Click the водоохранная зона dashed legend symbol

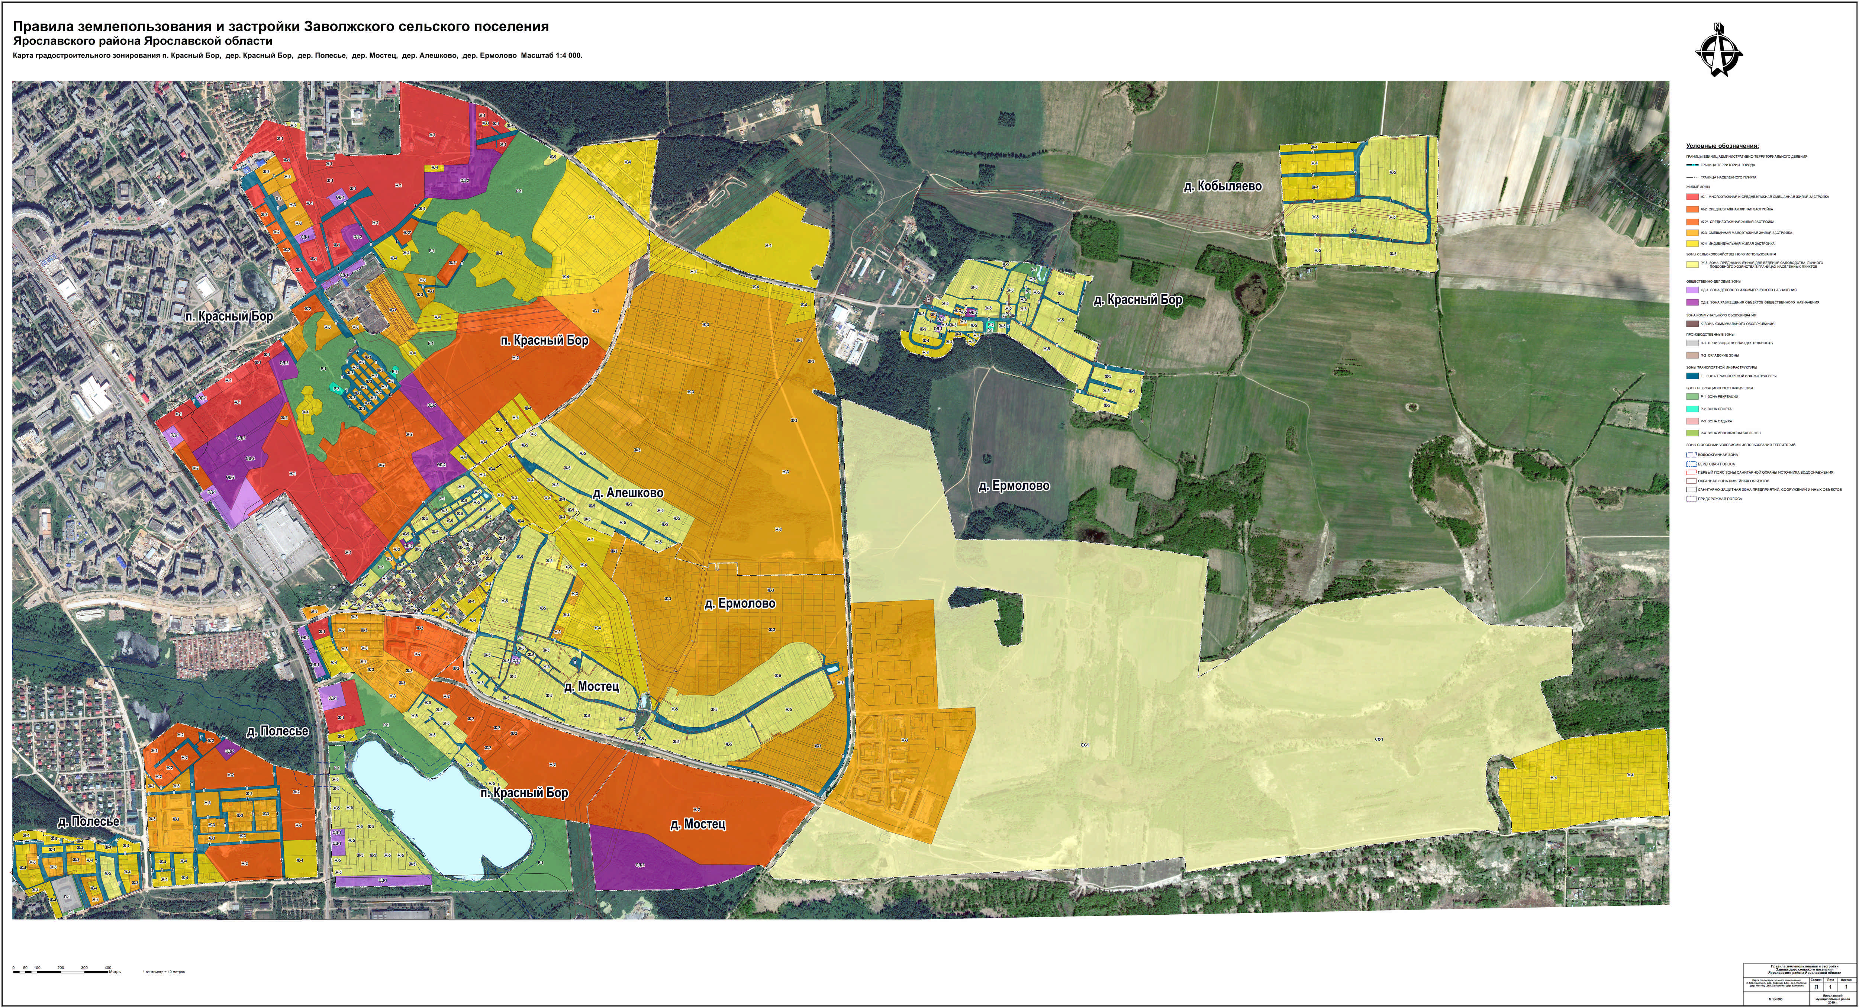(x=1691, y=455)
